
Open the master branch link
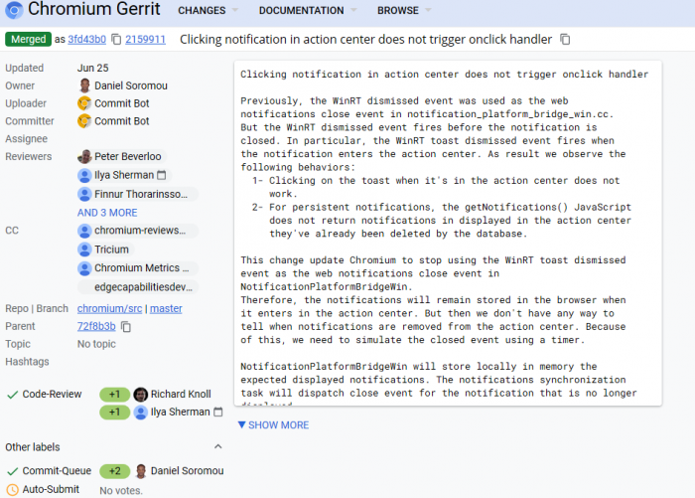[x=166, y=308]
